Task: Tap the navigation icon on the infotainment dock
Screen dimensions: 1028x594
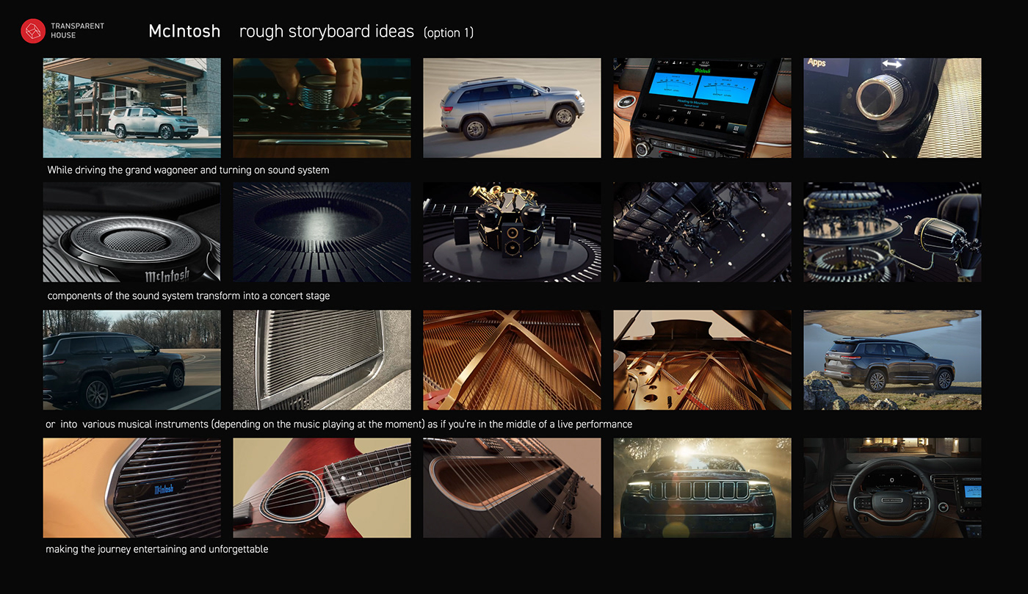Action: (701, 125)
